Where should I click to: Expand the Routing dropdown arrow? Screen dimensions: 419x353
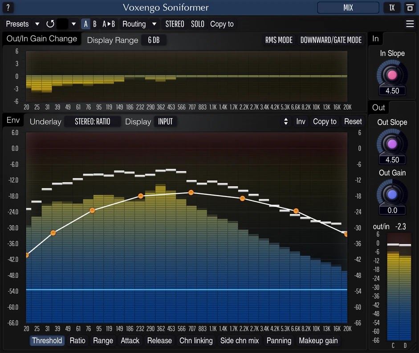pyautogui.click(x=154, y=24)
